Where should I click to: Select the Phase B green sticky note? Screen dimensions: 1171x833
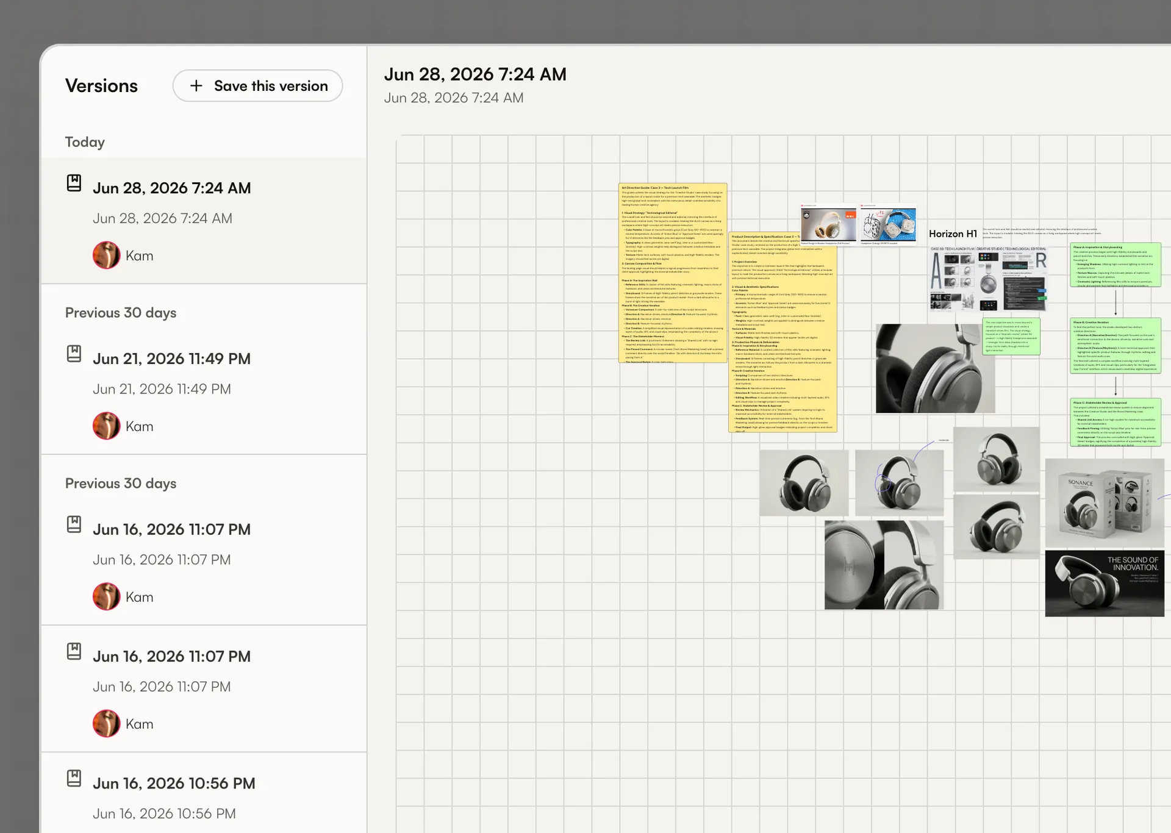(x=1115, y=345)
